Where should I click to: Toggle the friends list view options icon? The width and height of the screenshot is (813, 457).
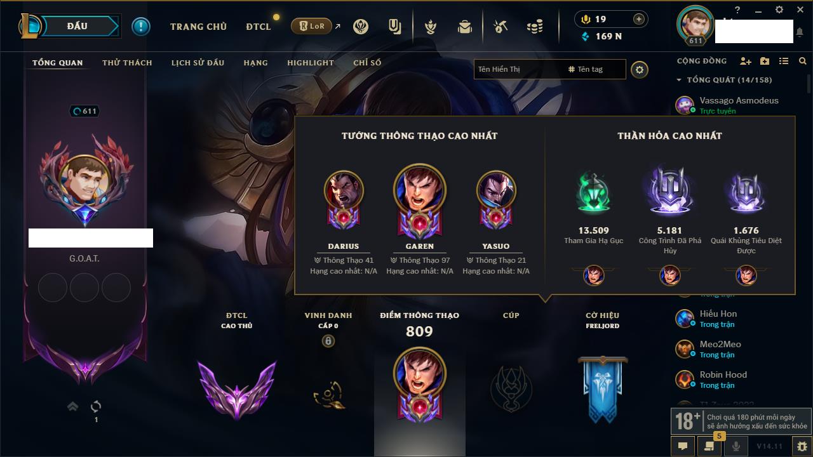tap(784, 61)
